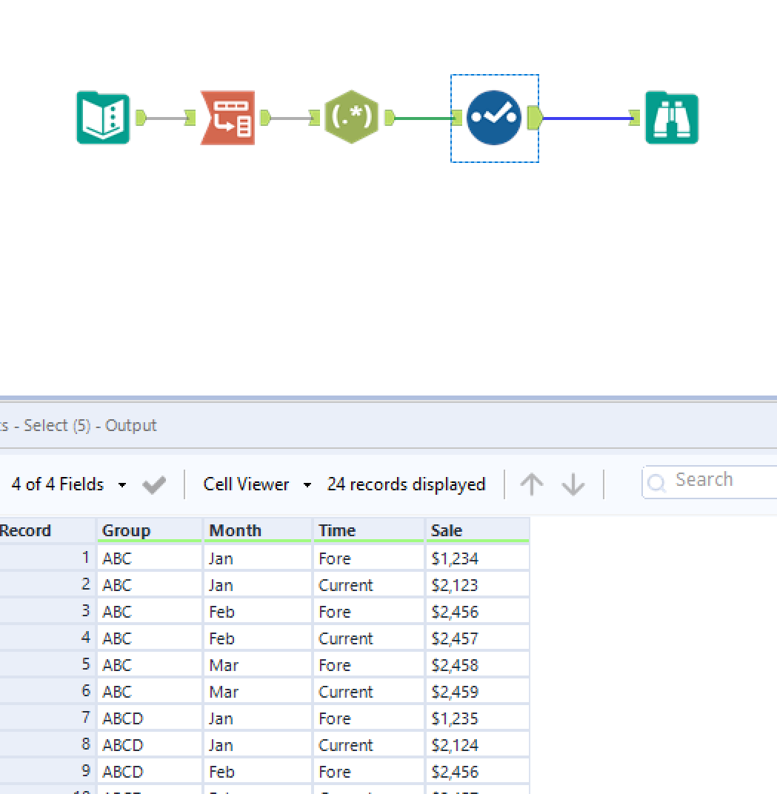The width and height of the screenshot is (777, 794).
Task: Click the Select (5) tool
Action: 494,117
